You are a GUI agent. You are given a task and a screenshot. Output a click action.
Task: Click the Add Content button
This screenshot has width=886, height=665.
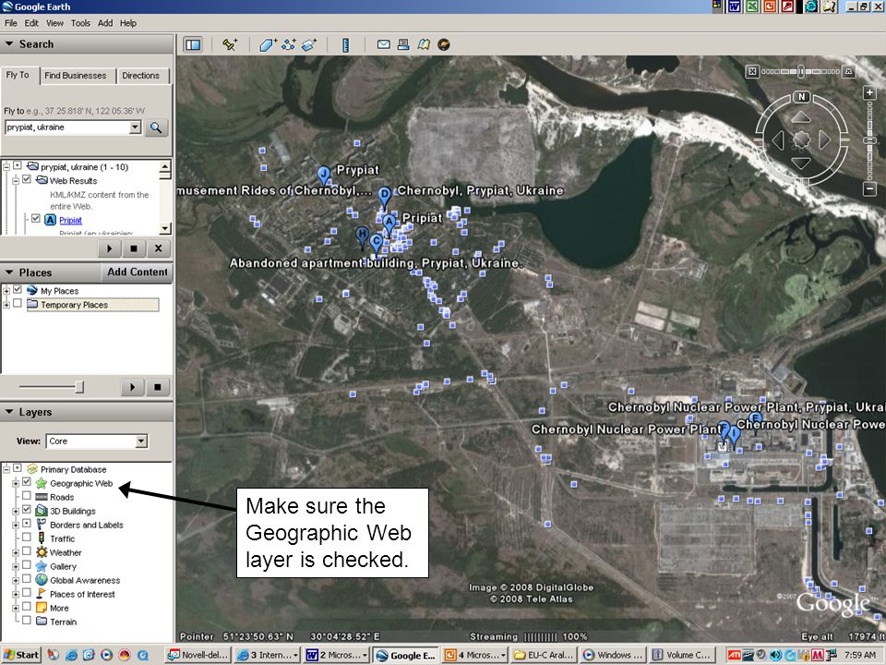point(138,272)
